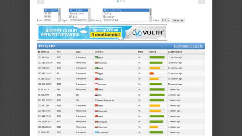Click the Brazil flag in the 177.91.201.4 row
This screenshot has height=136, width=242.
point(96,57)
